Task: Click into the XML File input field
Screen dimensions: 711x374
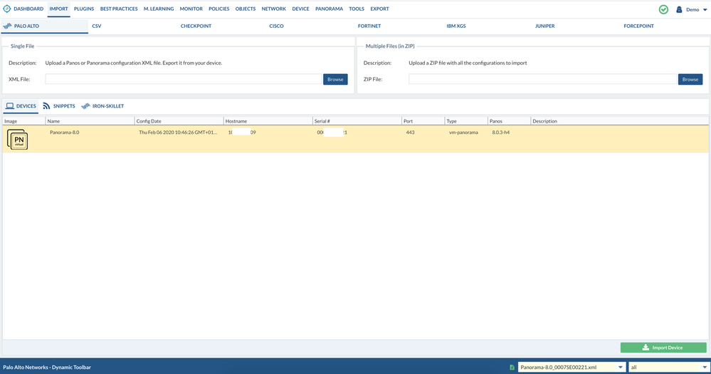Action: tap(183, 79)
